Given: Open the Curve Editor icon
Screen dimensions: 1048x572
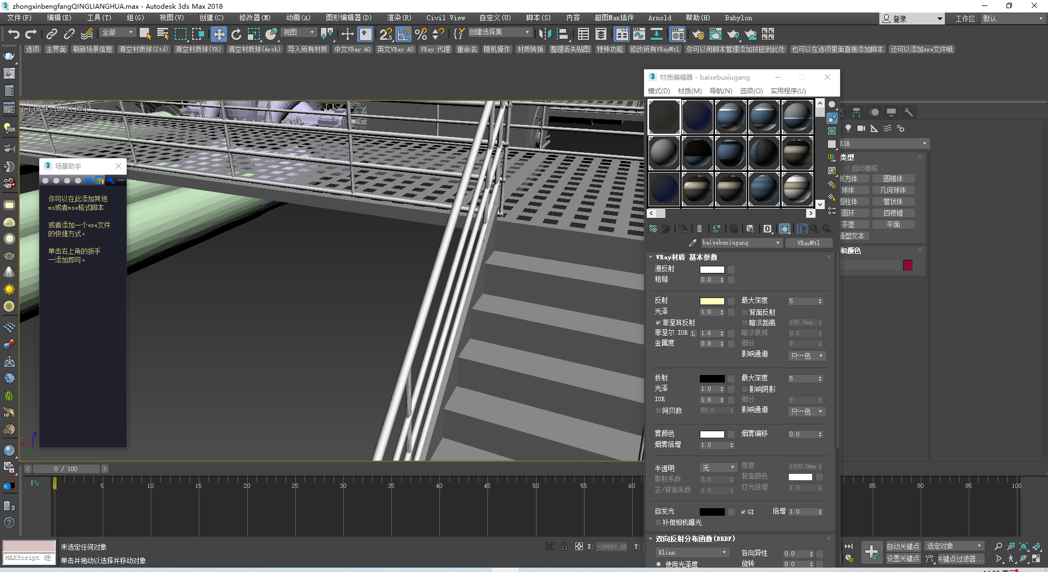Looking at the screenshot, I should [x=639, y=34].
